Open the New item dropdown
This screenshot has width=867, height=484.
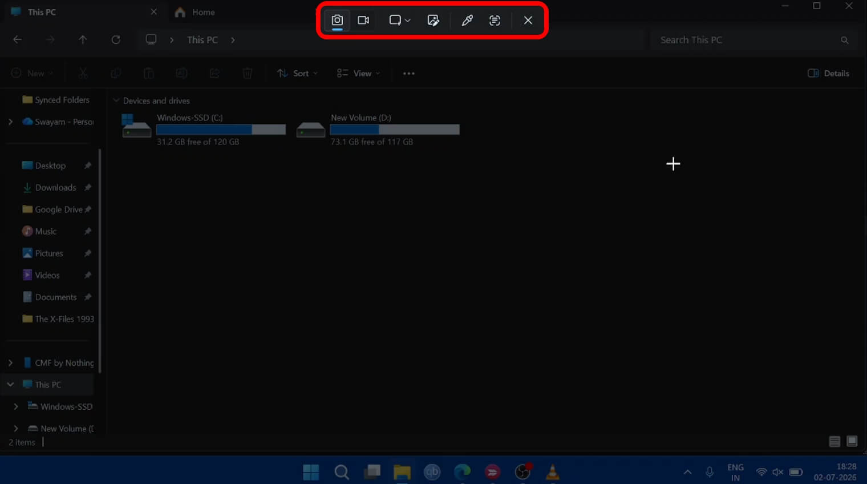click(x=32, y=73)
